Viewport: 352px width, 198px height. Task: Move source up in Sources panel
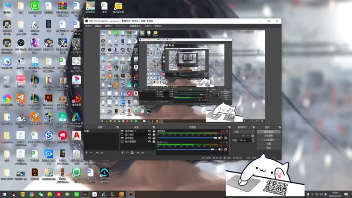[x=138, y=153]
